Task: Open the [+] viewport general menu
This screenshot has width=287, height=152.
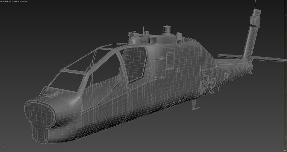Action: (1, 1)
